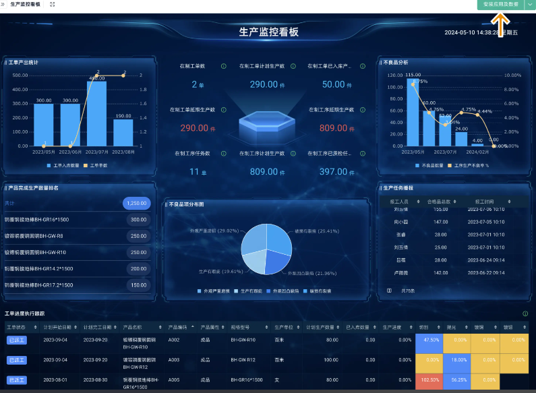Click the info icon next to 在制工序任务数
This screenshot has width=536, height=393.
224,153
